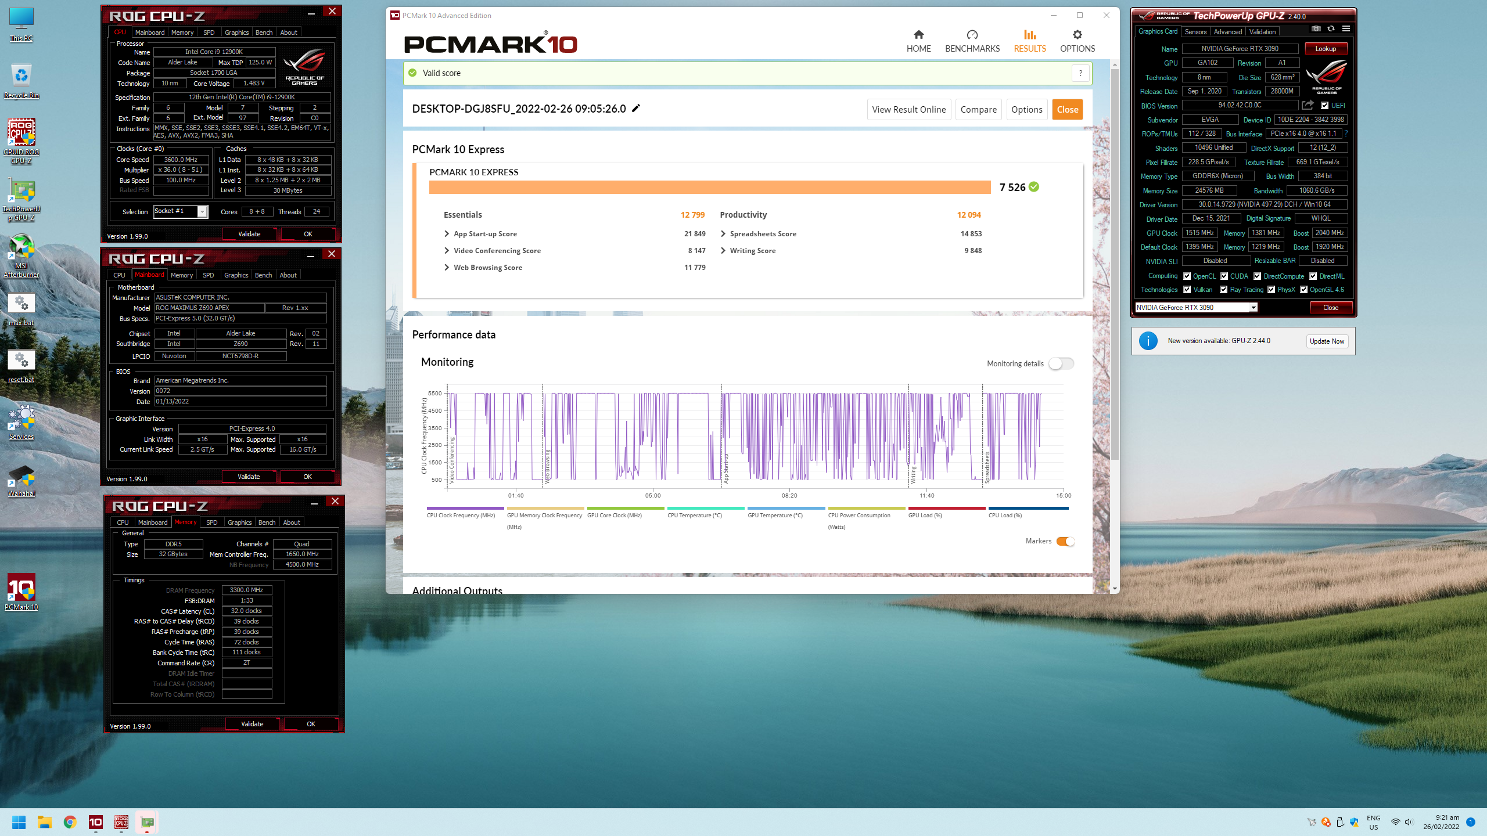The width and height of the screenshot is (1487, 836).
Task: Click Validate in top CPU-Z window
Action: point(249,234)
